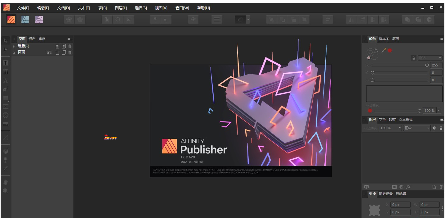Expand the 母版页 section
The width and height of the screenshot is (445, 218).
(x=14, y=46)
